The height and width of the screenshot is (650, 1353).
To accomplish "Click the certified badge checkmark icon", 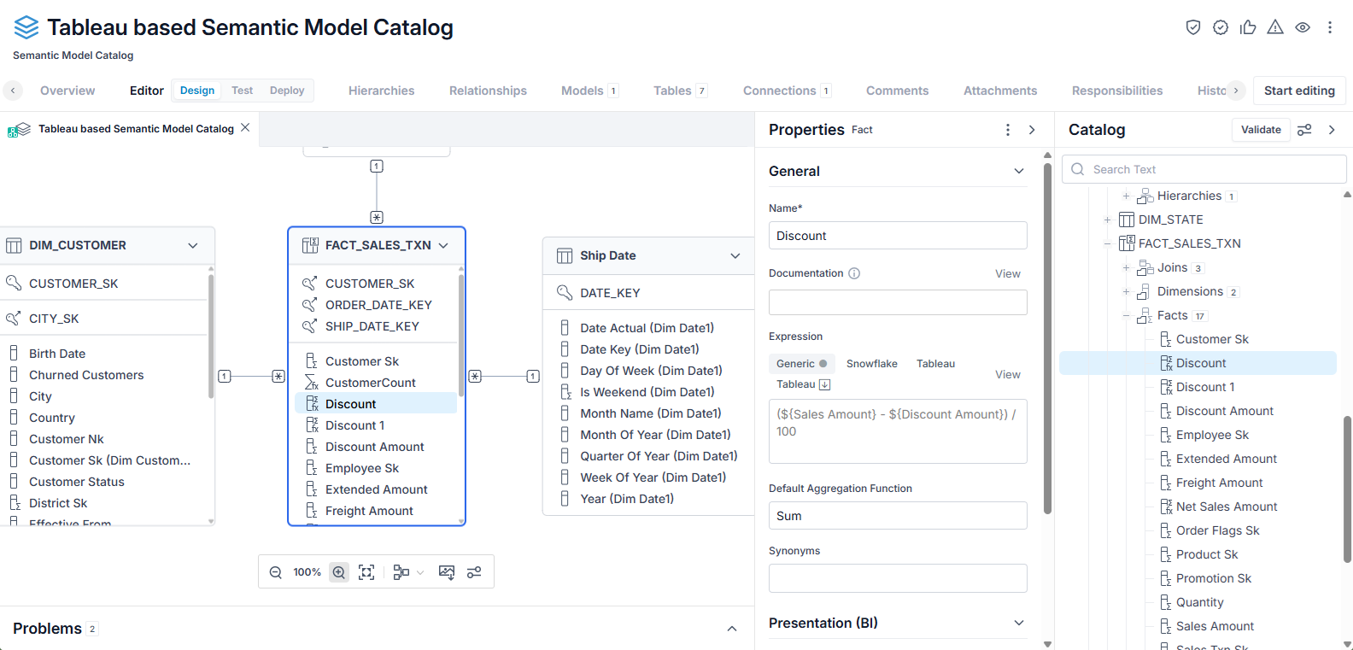I will pos(1221,27).
